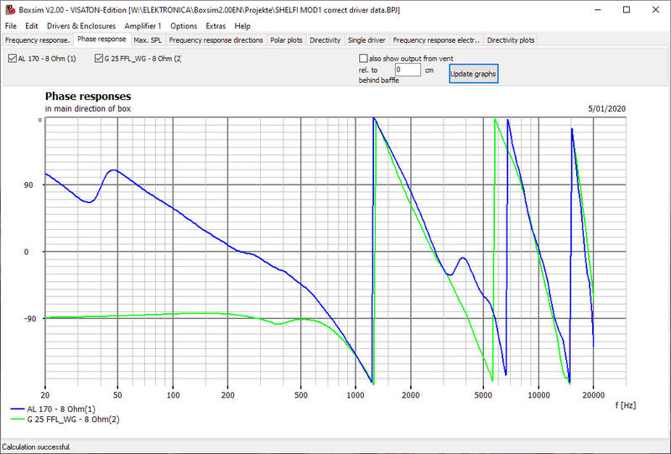Enable also show output from vent
671x454 pixels.
pyautogui.click(x=363, y=59)
